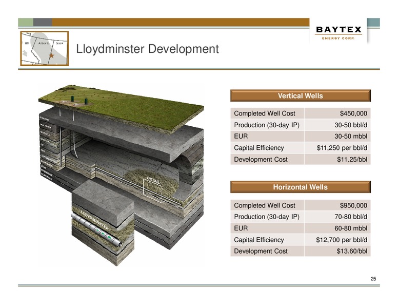Select the $12,700 per bbl/d value
The height and width of the screenshot is (308, 398).
pos(342,240)
